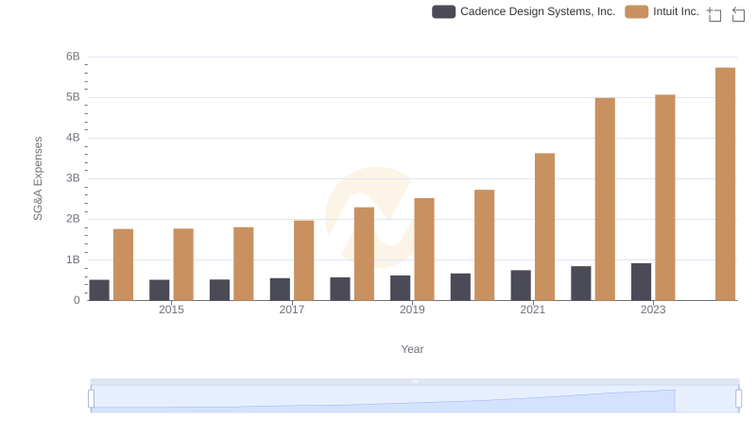756x435 pixels.
Task: Click the Cadence bar for 2021
Action: point(521,285)
